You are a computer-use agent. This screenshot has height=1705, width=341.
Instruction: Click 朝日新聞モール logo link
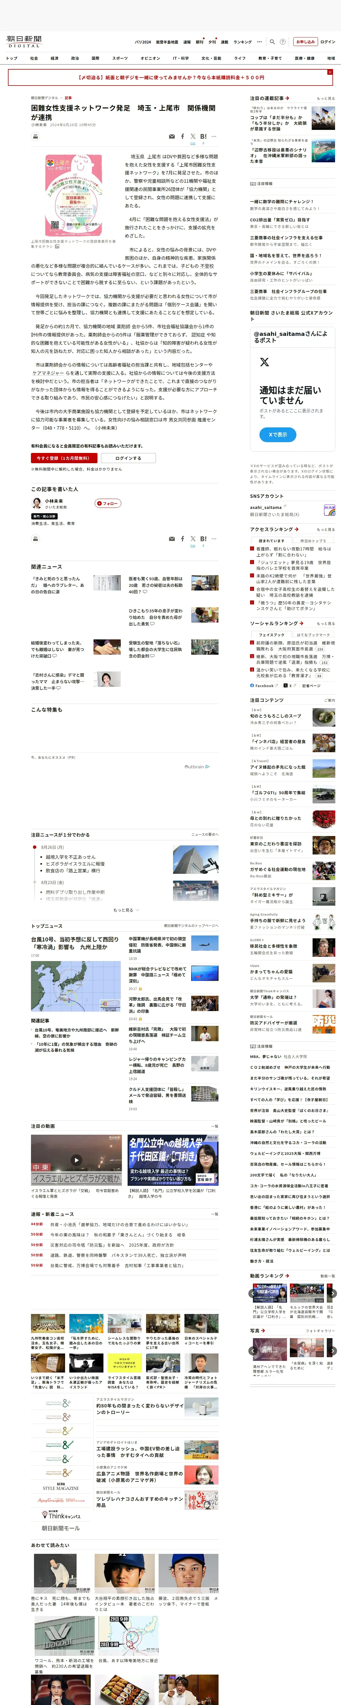[61, 1528]
